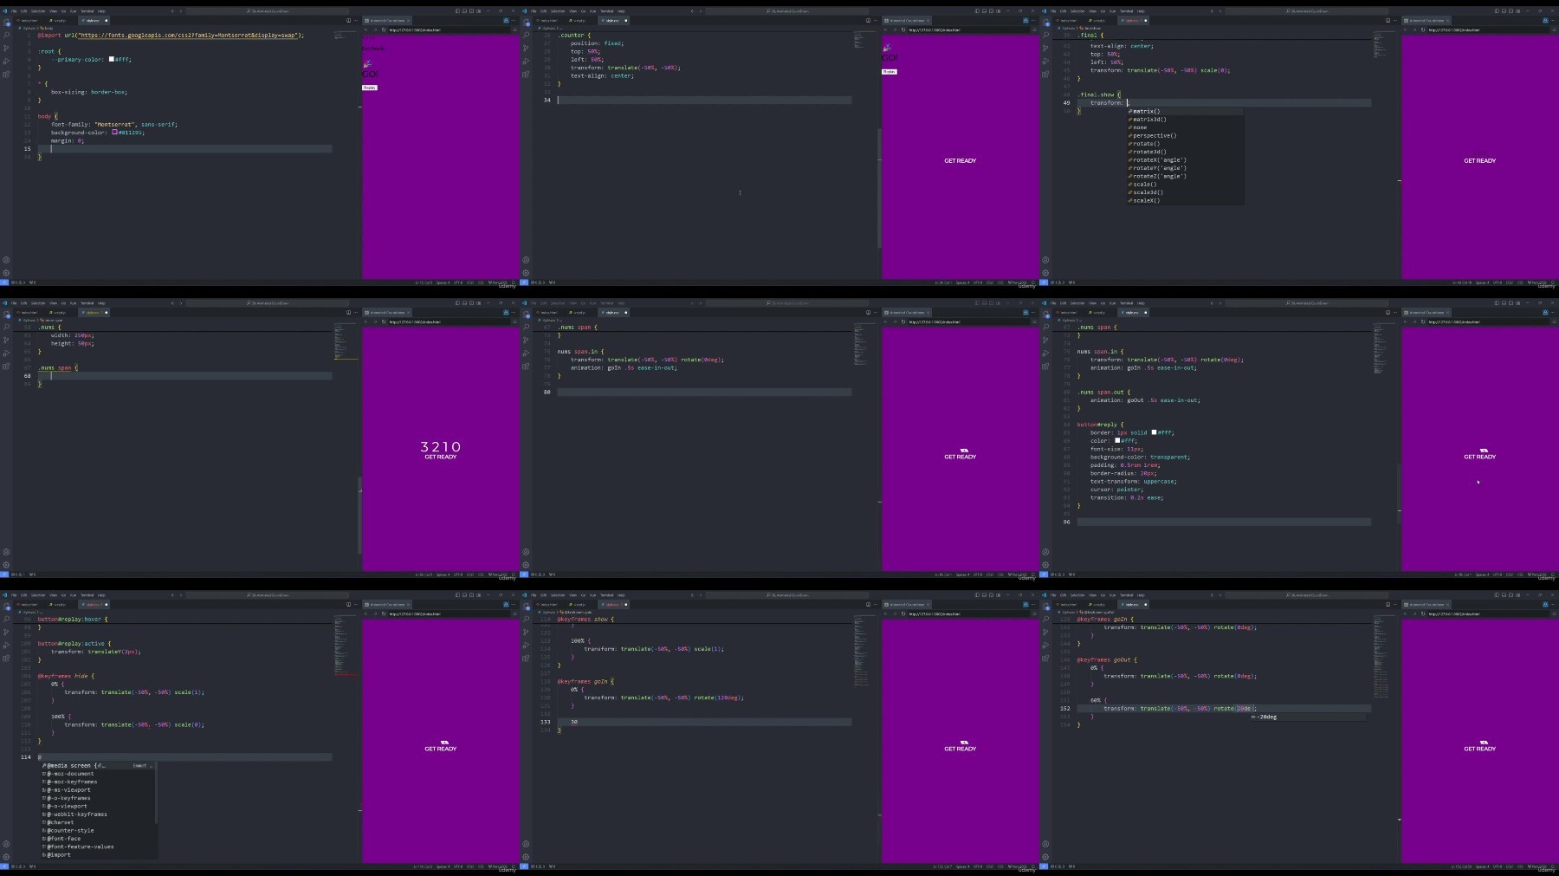Toggle primary sidebar in the 3210 preview window
1559x876 pixels.
pyautogui.click(x=457, y=303)
